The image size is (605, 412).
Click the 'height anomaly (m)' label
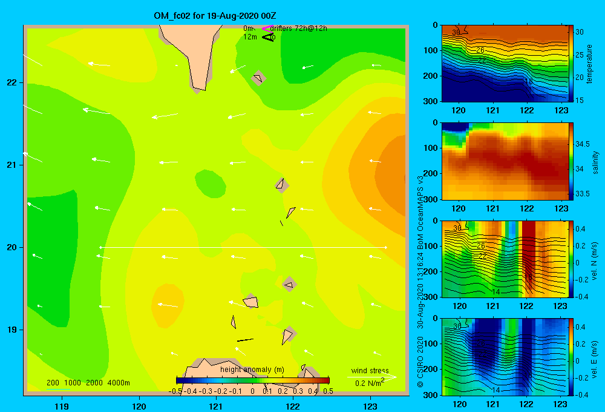252,370
